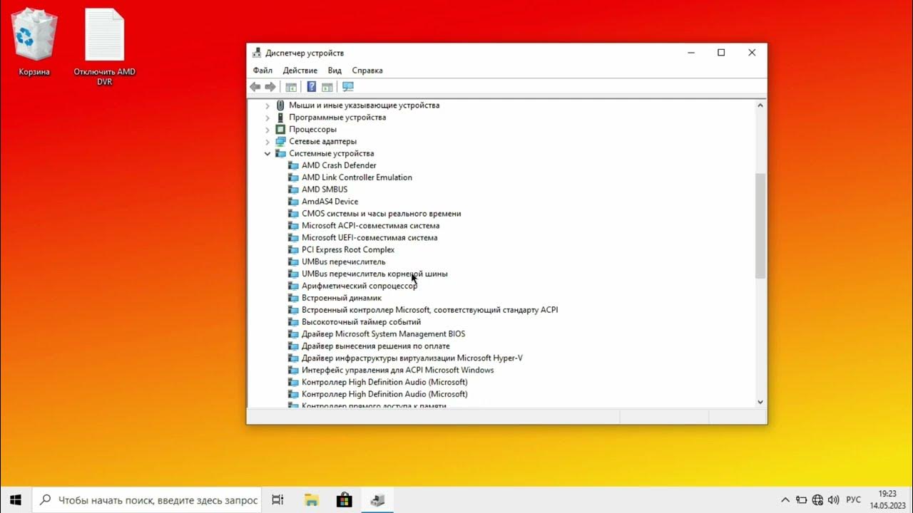Select Драйвер инфраструктуры виртуализации Microsoft Hyper-V
The image size is (913, 513).
412,358
